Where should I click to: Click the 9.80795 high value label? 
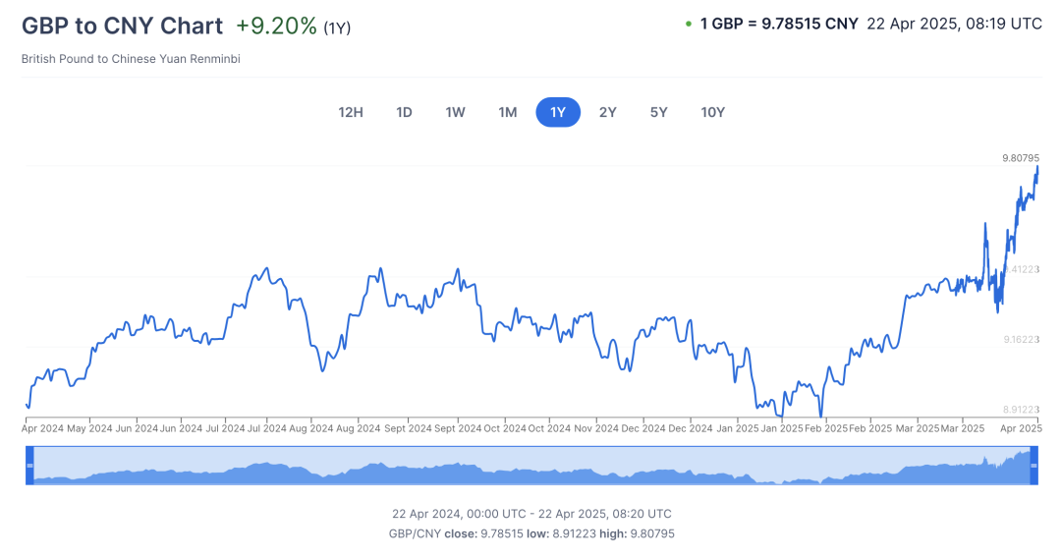tap(1021, 157)
